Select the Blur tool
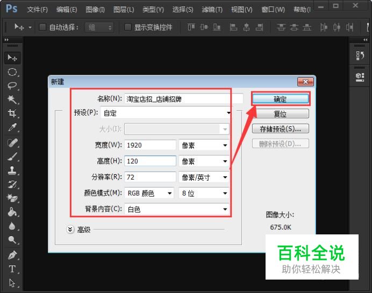The height and width of the screenshot is (293, 372). (x=12, y=226)
